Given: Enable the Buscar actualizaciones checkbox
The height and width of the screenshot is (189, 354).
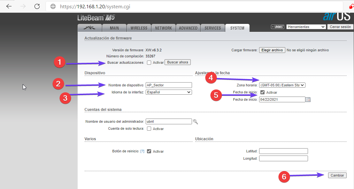Looking at the screenshot, I should coord(149,62).
